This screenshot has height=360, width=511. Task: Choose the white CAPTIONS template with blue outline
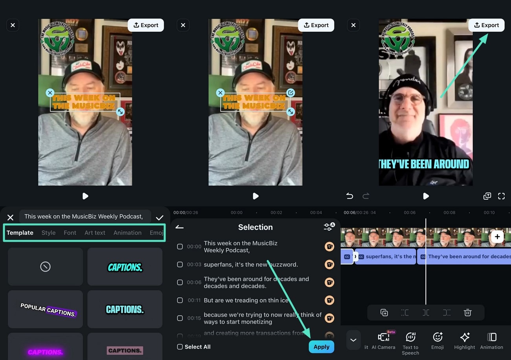coord(125,309)
